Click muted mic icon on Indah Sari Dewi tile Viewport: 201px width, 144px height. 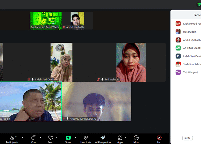pyautogui.click(x=29, y=79)
